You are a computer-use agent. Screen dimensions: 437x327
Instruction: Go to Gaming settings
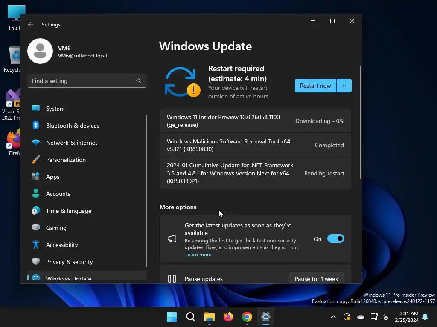[87, 227]
